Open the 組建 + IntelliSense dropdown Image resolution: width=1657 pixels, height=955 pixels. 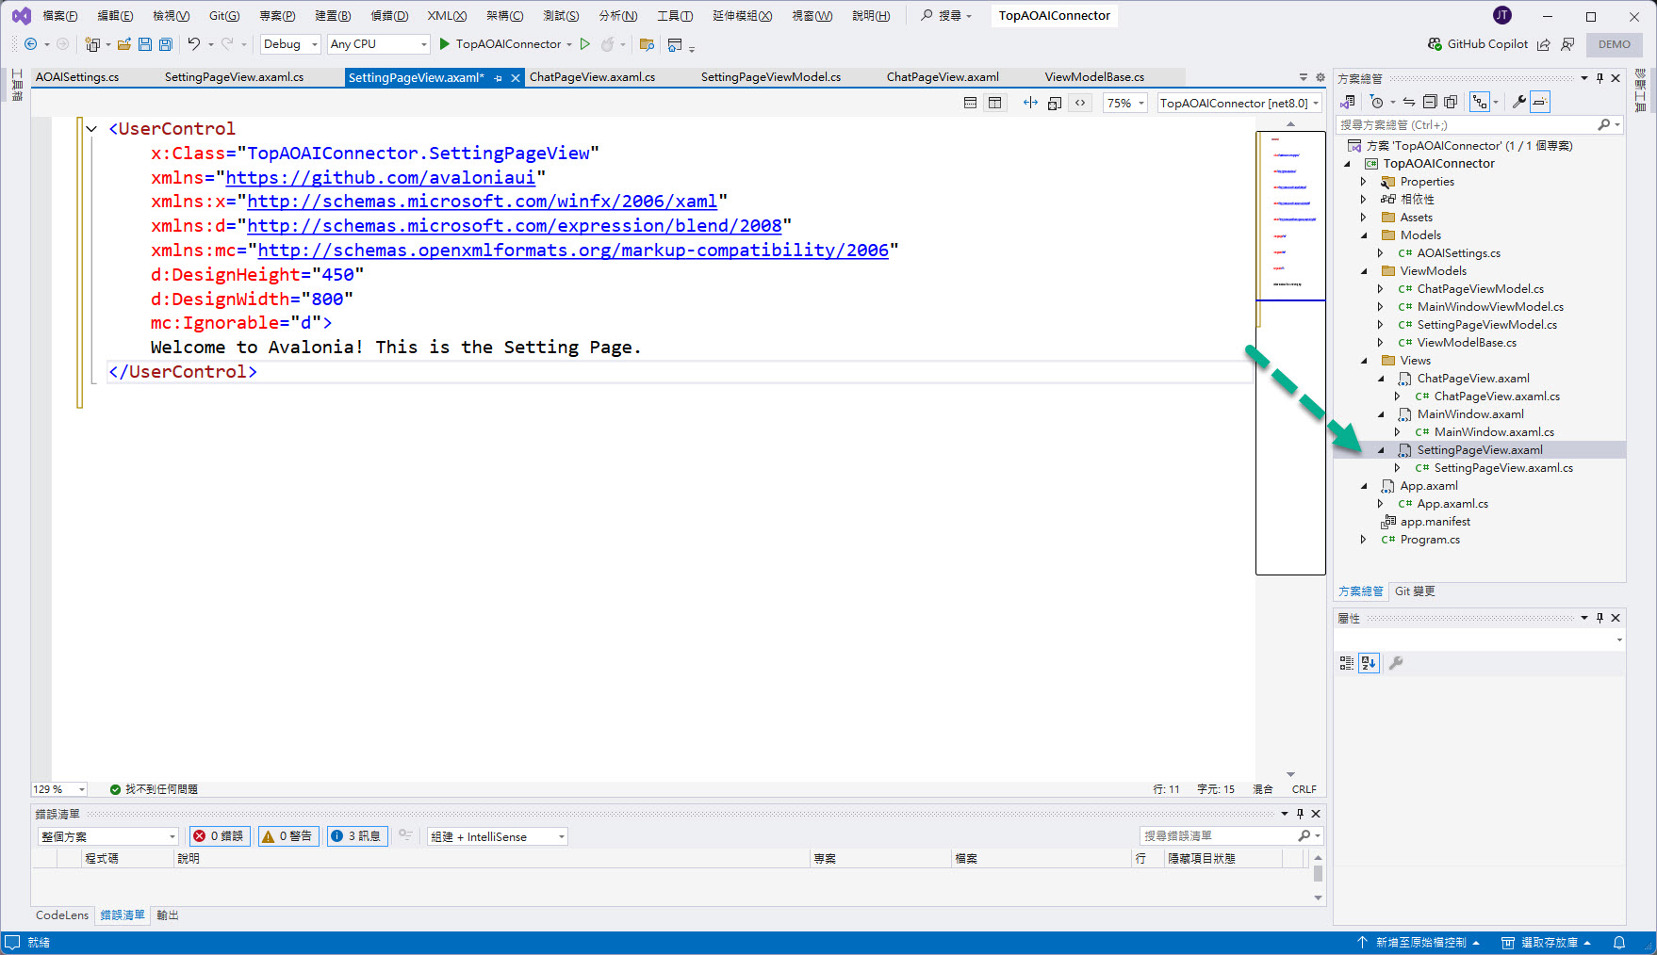498,836
